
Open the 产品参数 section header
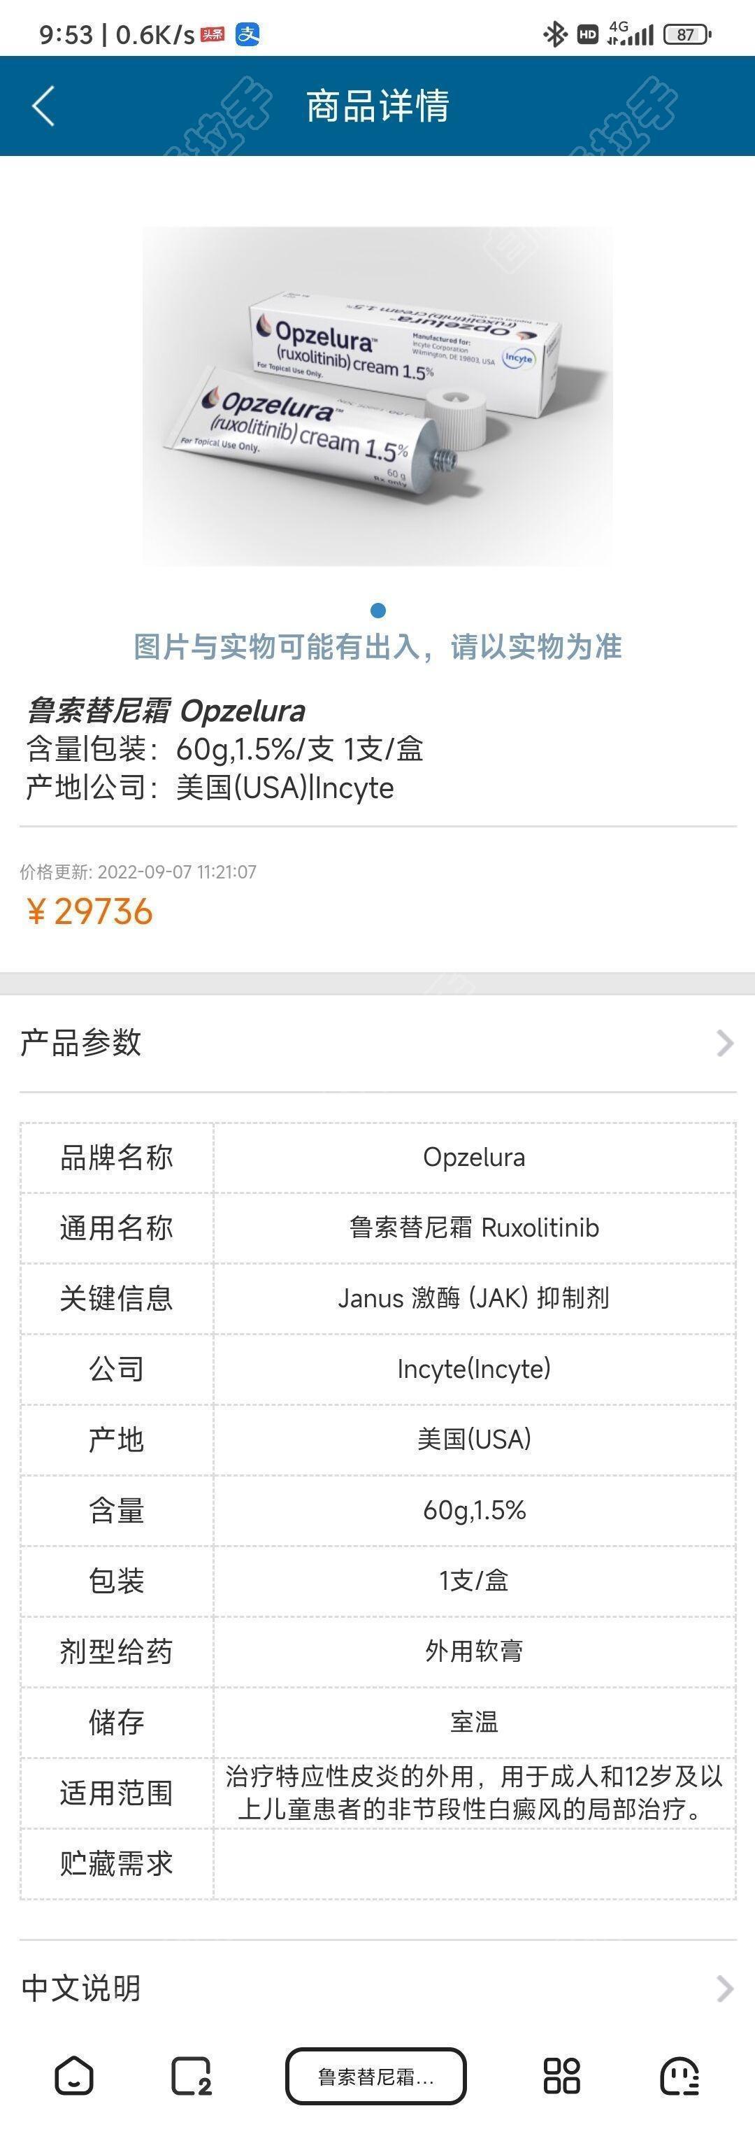[x=377, y=1042]
